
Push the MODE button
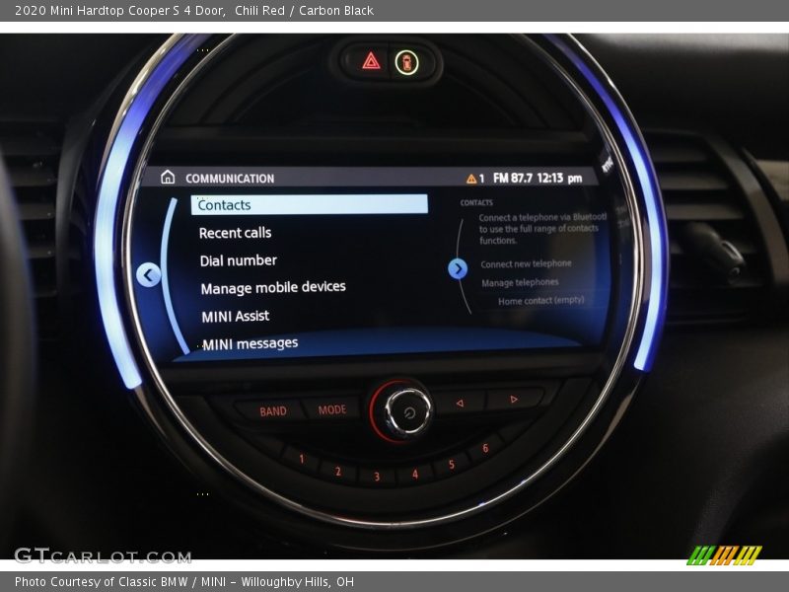coord(332,409)
